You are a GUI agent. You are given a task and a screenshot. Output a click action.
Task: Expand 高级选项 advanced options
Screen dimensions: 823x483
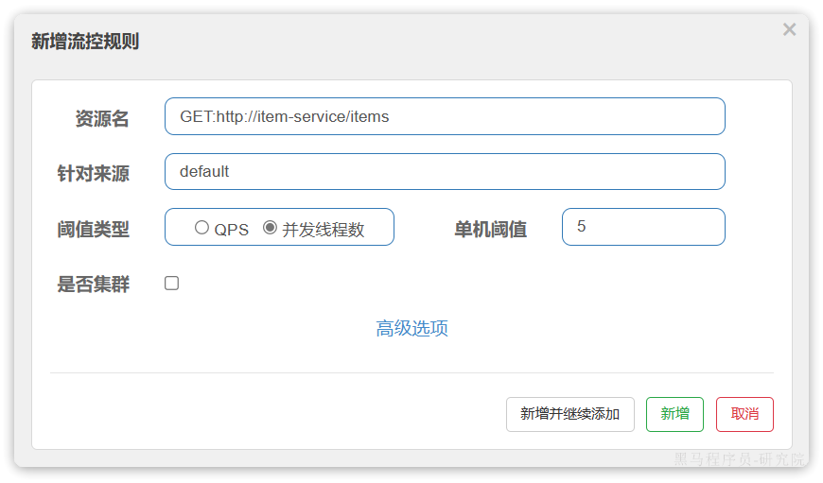(x=411, y=328)
